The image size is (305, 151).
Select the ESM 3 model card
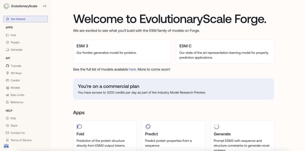point(122,51)
